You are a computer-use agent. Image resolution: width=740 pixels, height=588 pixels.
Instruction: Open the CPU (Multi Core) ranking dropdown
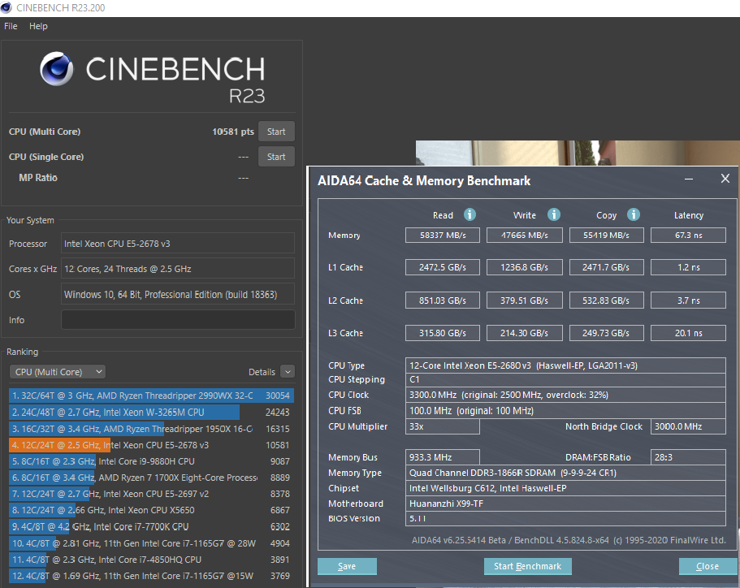click(x=58, y=372)
